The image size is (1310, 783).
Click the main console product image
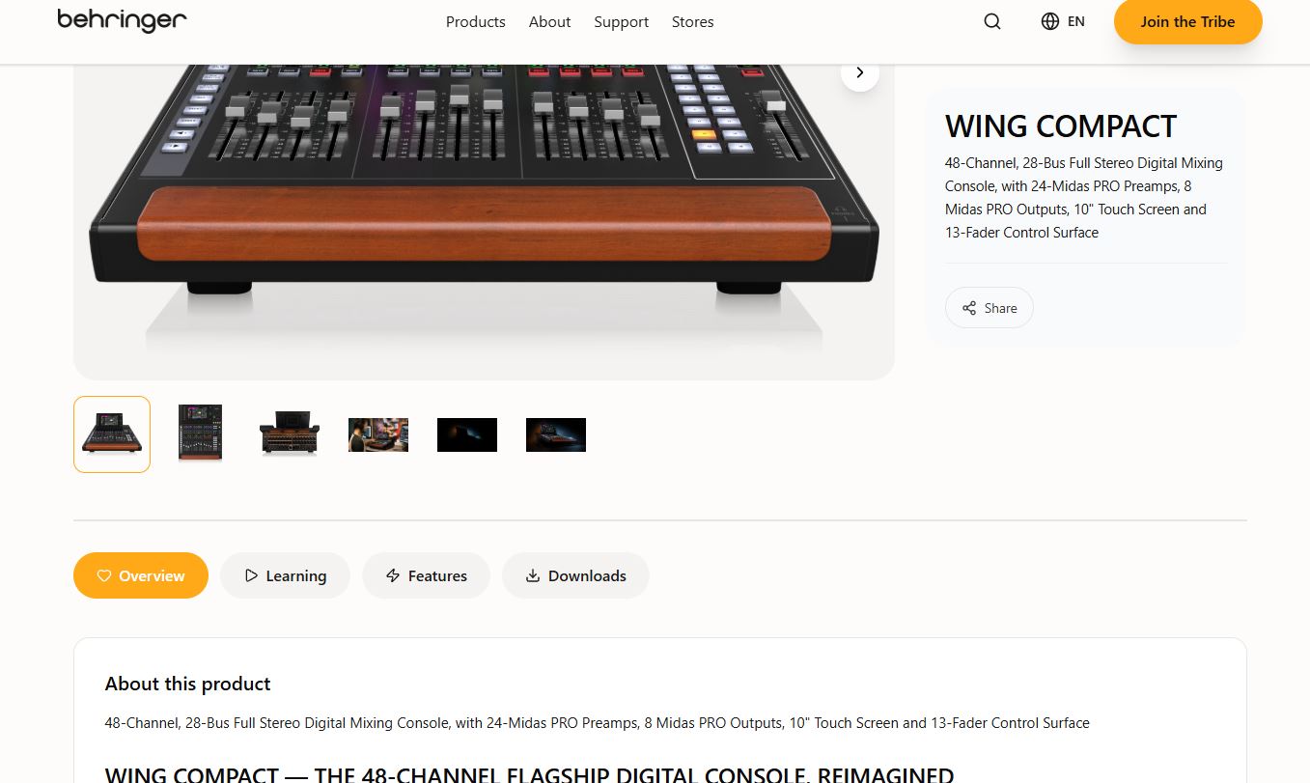coord(484,222)
